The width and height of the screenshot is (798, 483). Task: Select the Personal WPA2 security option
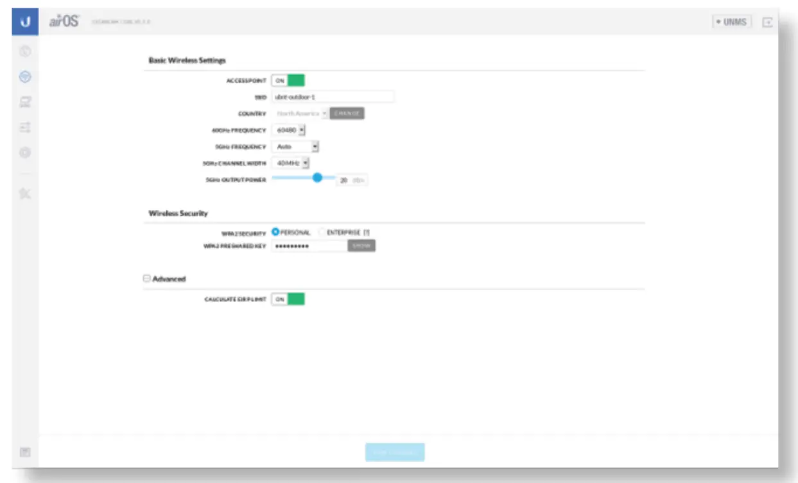(x=275, y=232)
